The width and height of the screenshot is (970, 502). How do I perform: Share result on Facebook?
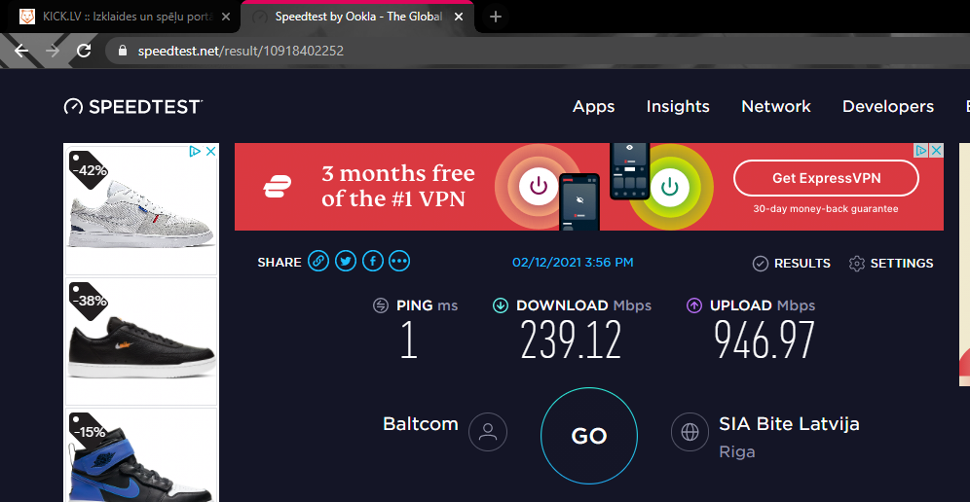373,262
